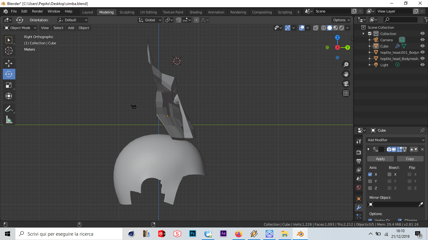The height and width of the screenshot is (240, 428).
Task: Choose the Measure ruler tool
Action: pos(9,119)
